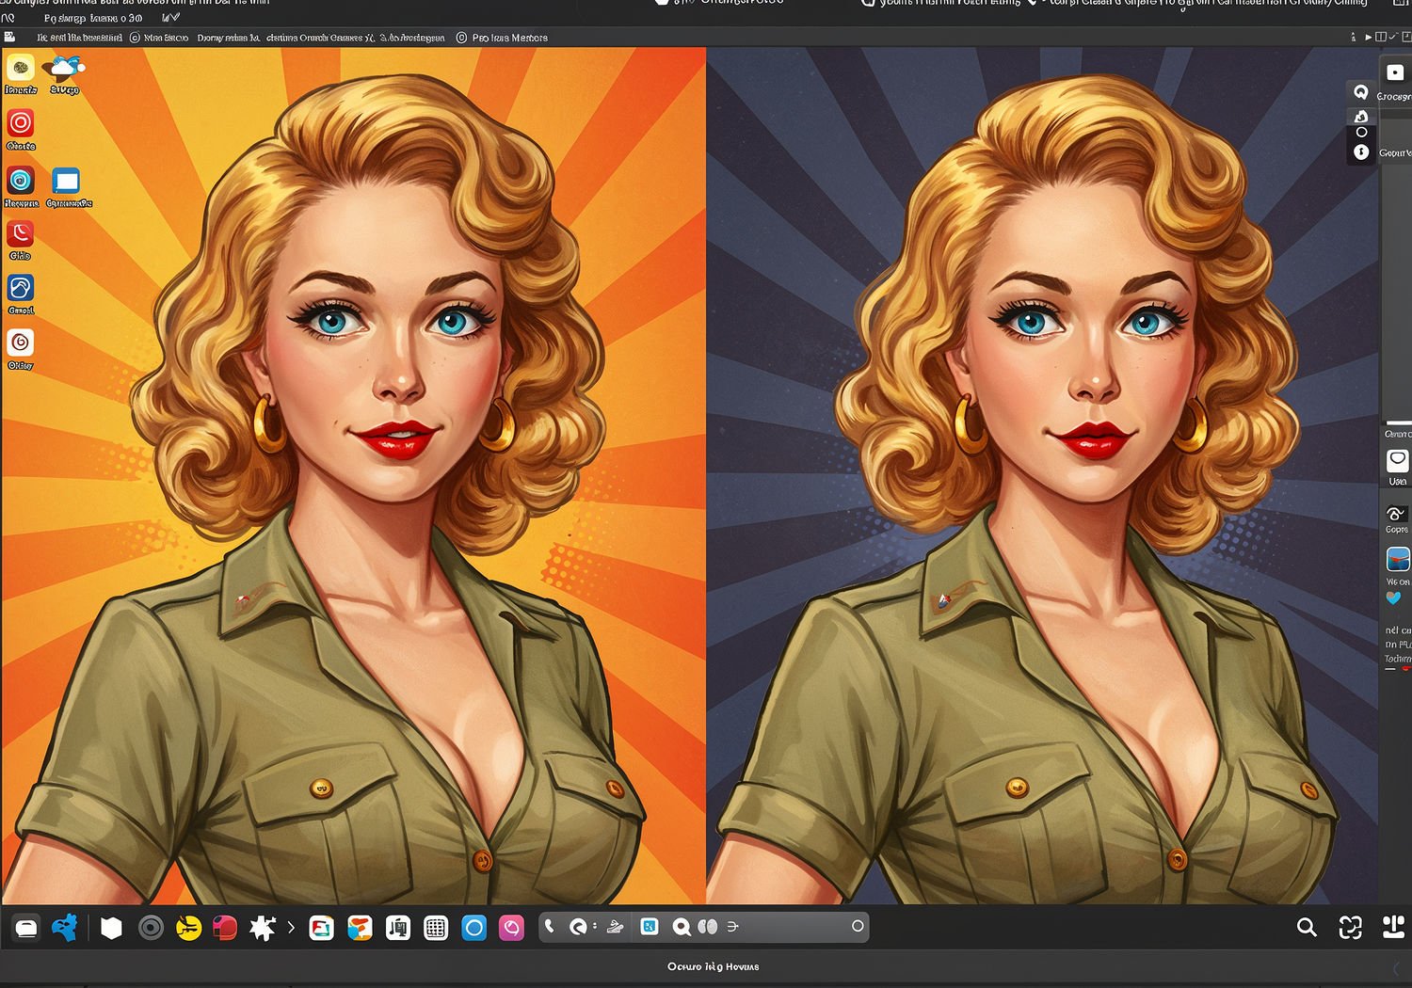
Task: Click the white hexagon dock icon
Action: click(111, 929)
